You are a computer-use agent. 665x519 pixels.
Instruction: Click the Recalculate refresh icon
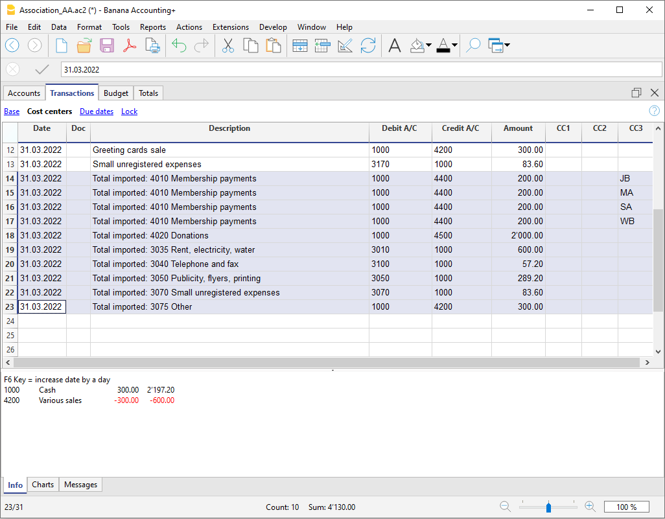point(368,45)
